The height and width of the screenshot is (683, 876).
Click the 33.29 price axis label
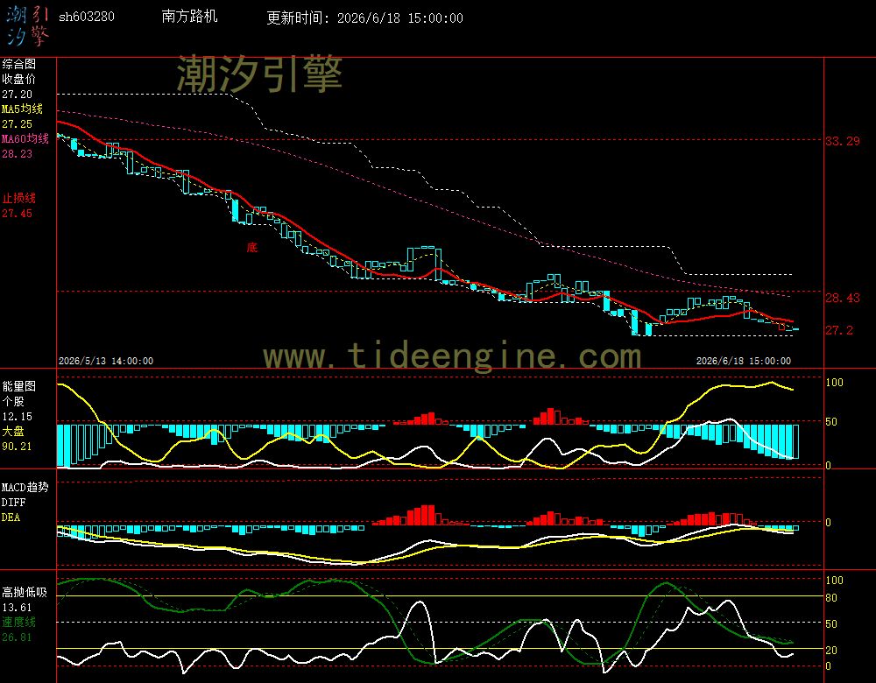point(843,141)
